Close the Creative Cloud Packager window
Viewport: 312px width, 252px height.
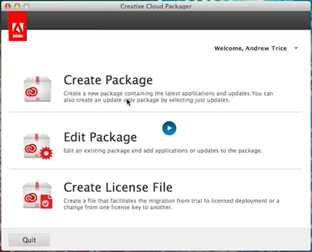click(x=8, y=6)
